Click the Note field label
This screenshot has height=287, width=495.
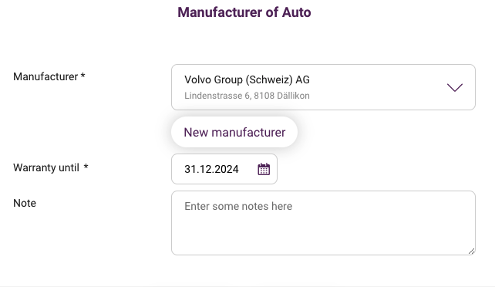coord(25,203)
